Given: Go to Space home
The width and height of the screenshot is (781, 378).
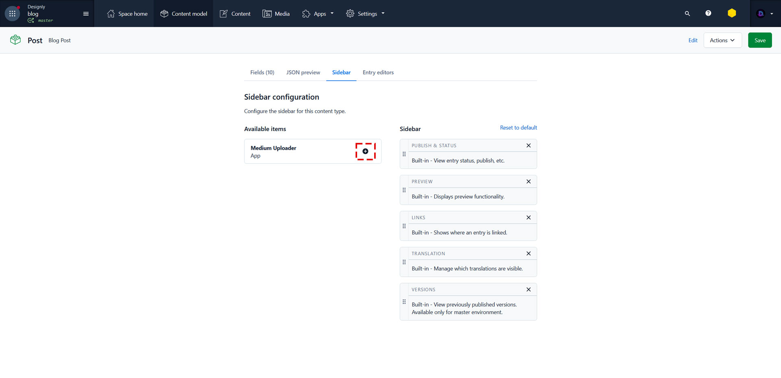Looking at the screenshot, I should pyautogui.click(x=127, y=14).
